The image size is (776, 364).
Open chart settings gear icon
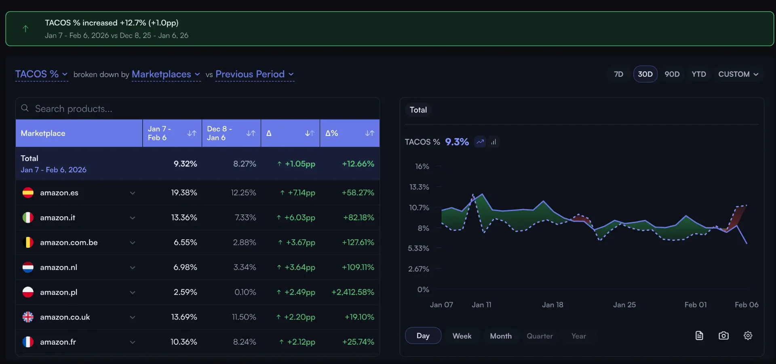tap(748, 335)
